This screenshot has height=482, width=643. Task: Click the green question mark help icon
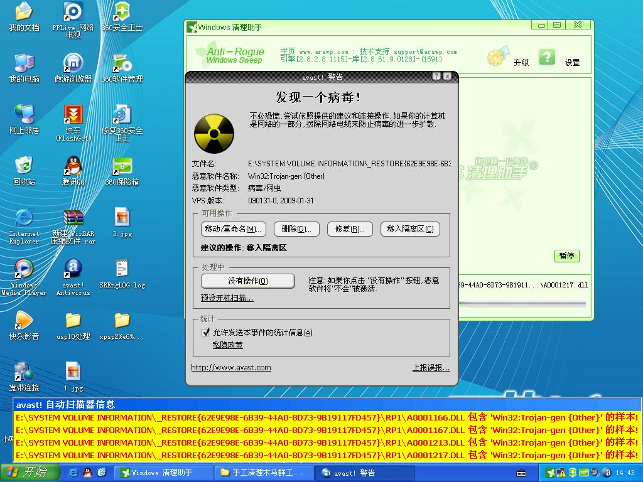[x=547, y=57]
